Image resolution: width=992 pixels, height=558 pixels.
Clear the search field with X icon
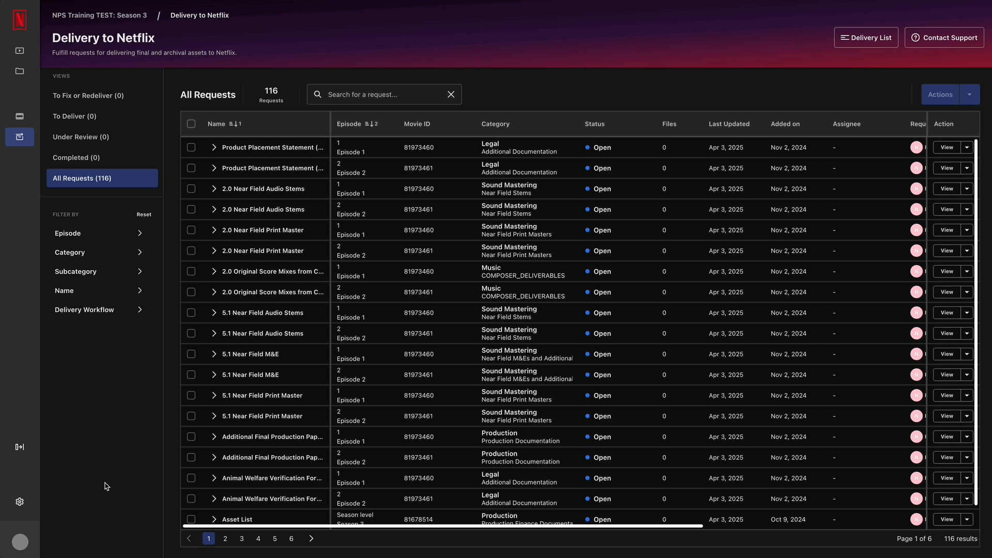pos(451,95)
